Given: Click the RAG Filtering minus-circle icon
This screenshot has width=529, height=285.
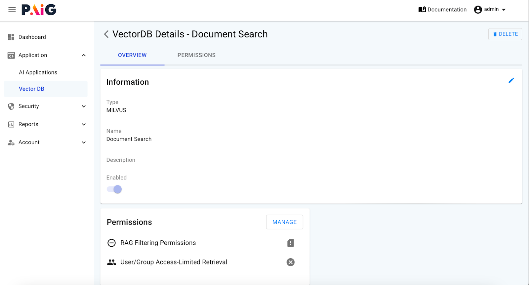Looking at the screenshot, I should point(112,243).
